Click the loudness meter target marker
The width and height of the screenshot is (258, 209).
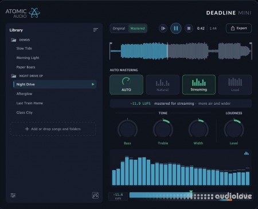click(x=191, y=192)
